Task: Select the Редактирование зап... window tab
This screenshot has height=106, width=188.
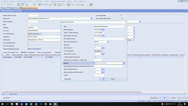Action: 28,8
